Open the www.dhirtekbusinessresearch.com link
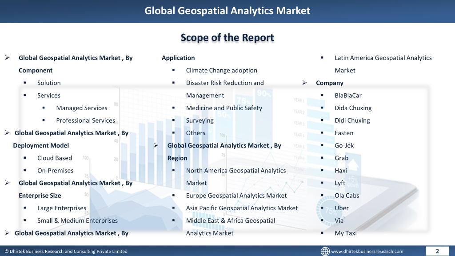The image size is (455, 256). coord(367,252)
